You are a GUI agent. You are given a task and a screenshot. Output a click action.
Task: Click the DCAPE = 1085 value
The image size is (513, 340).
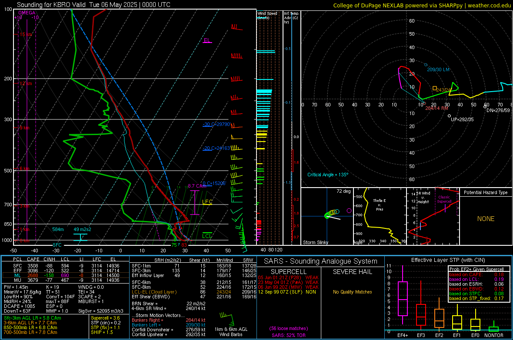[x=19, y=306]
